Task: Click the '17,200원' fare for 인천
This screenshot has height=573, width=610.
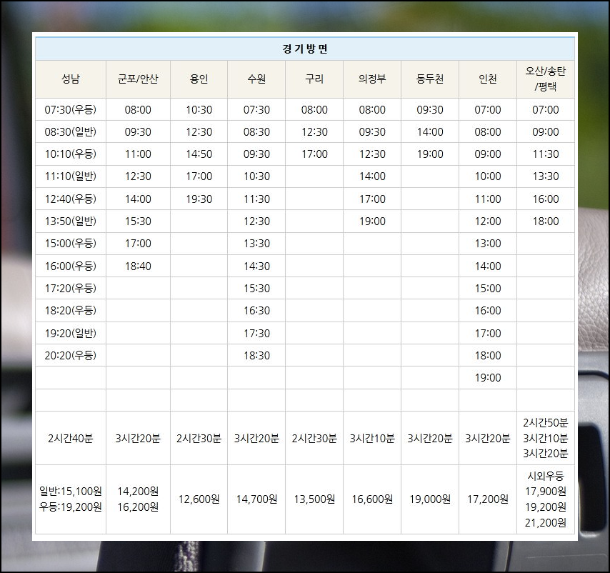Action: coord(487,499)
